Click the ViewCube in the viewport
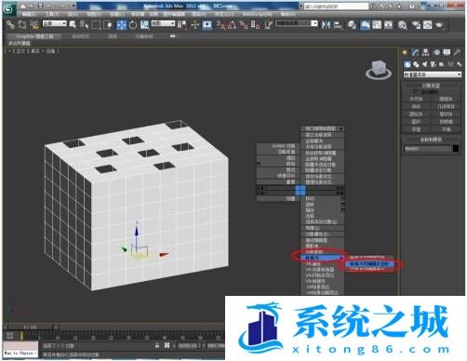 (x=379, y=70)
